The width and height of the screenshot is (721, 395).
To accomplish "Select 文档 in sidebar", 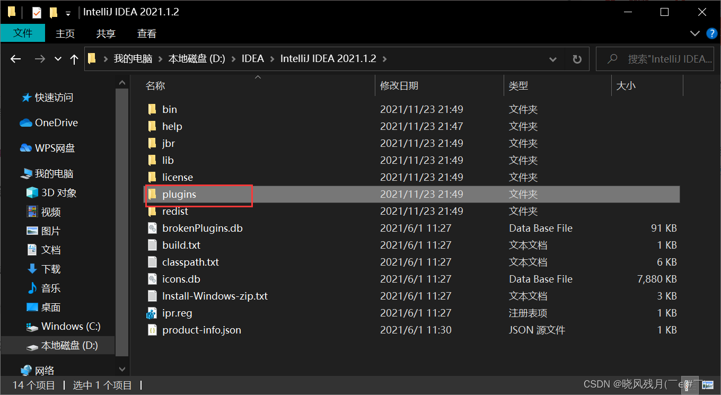I will (x=43, y=250).
